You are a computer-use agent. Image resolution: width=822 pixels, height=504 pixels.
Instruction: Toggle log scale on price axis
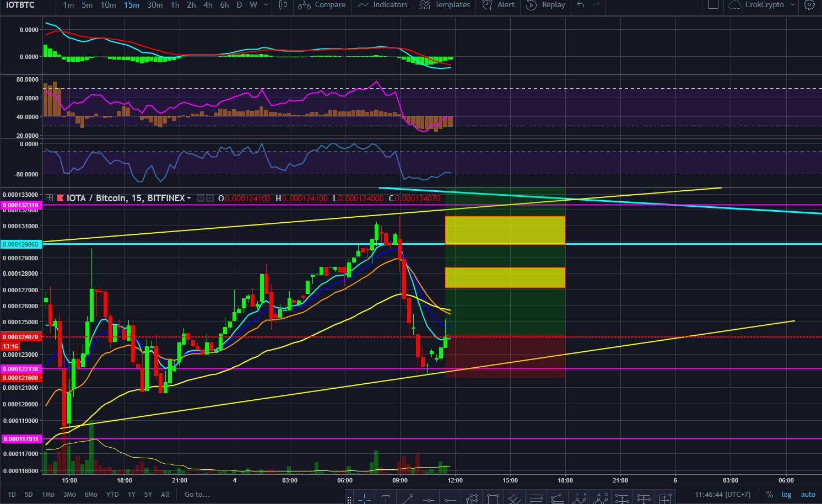(786, 494)
